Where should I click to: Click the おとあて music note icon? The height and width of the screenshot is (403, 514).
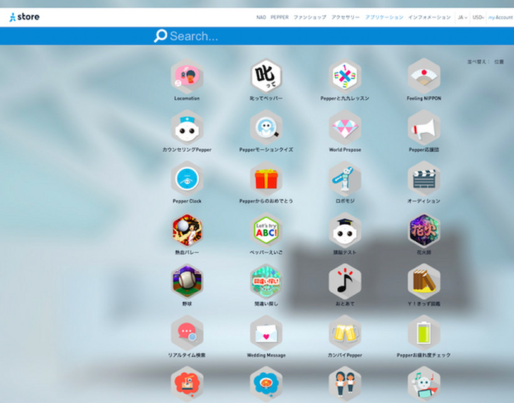(345, 281)
